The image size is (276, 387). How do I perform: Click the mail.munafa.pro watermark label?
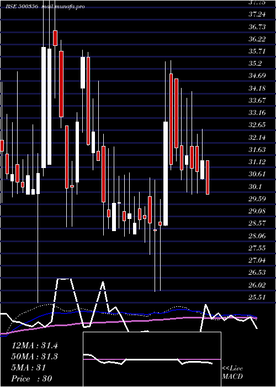pyautogui.click(x=63, y=7)
